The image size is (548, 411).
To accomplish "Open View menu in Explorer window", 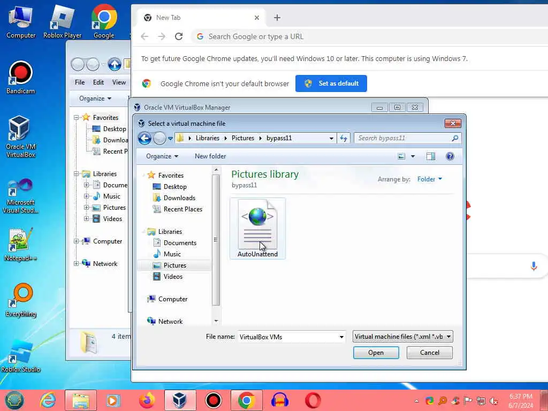I will pos(119,82).
